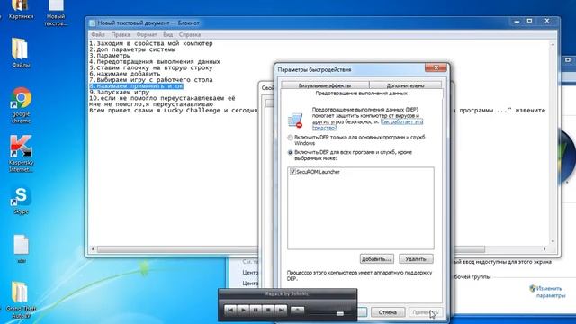Screen dimensions: 576x324
Task: Pause playback in the media widget
Action: click(256, 310)
